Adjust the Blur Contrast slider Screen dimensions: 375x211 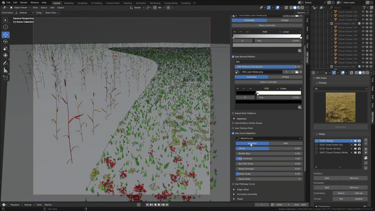point(269,159)
